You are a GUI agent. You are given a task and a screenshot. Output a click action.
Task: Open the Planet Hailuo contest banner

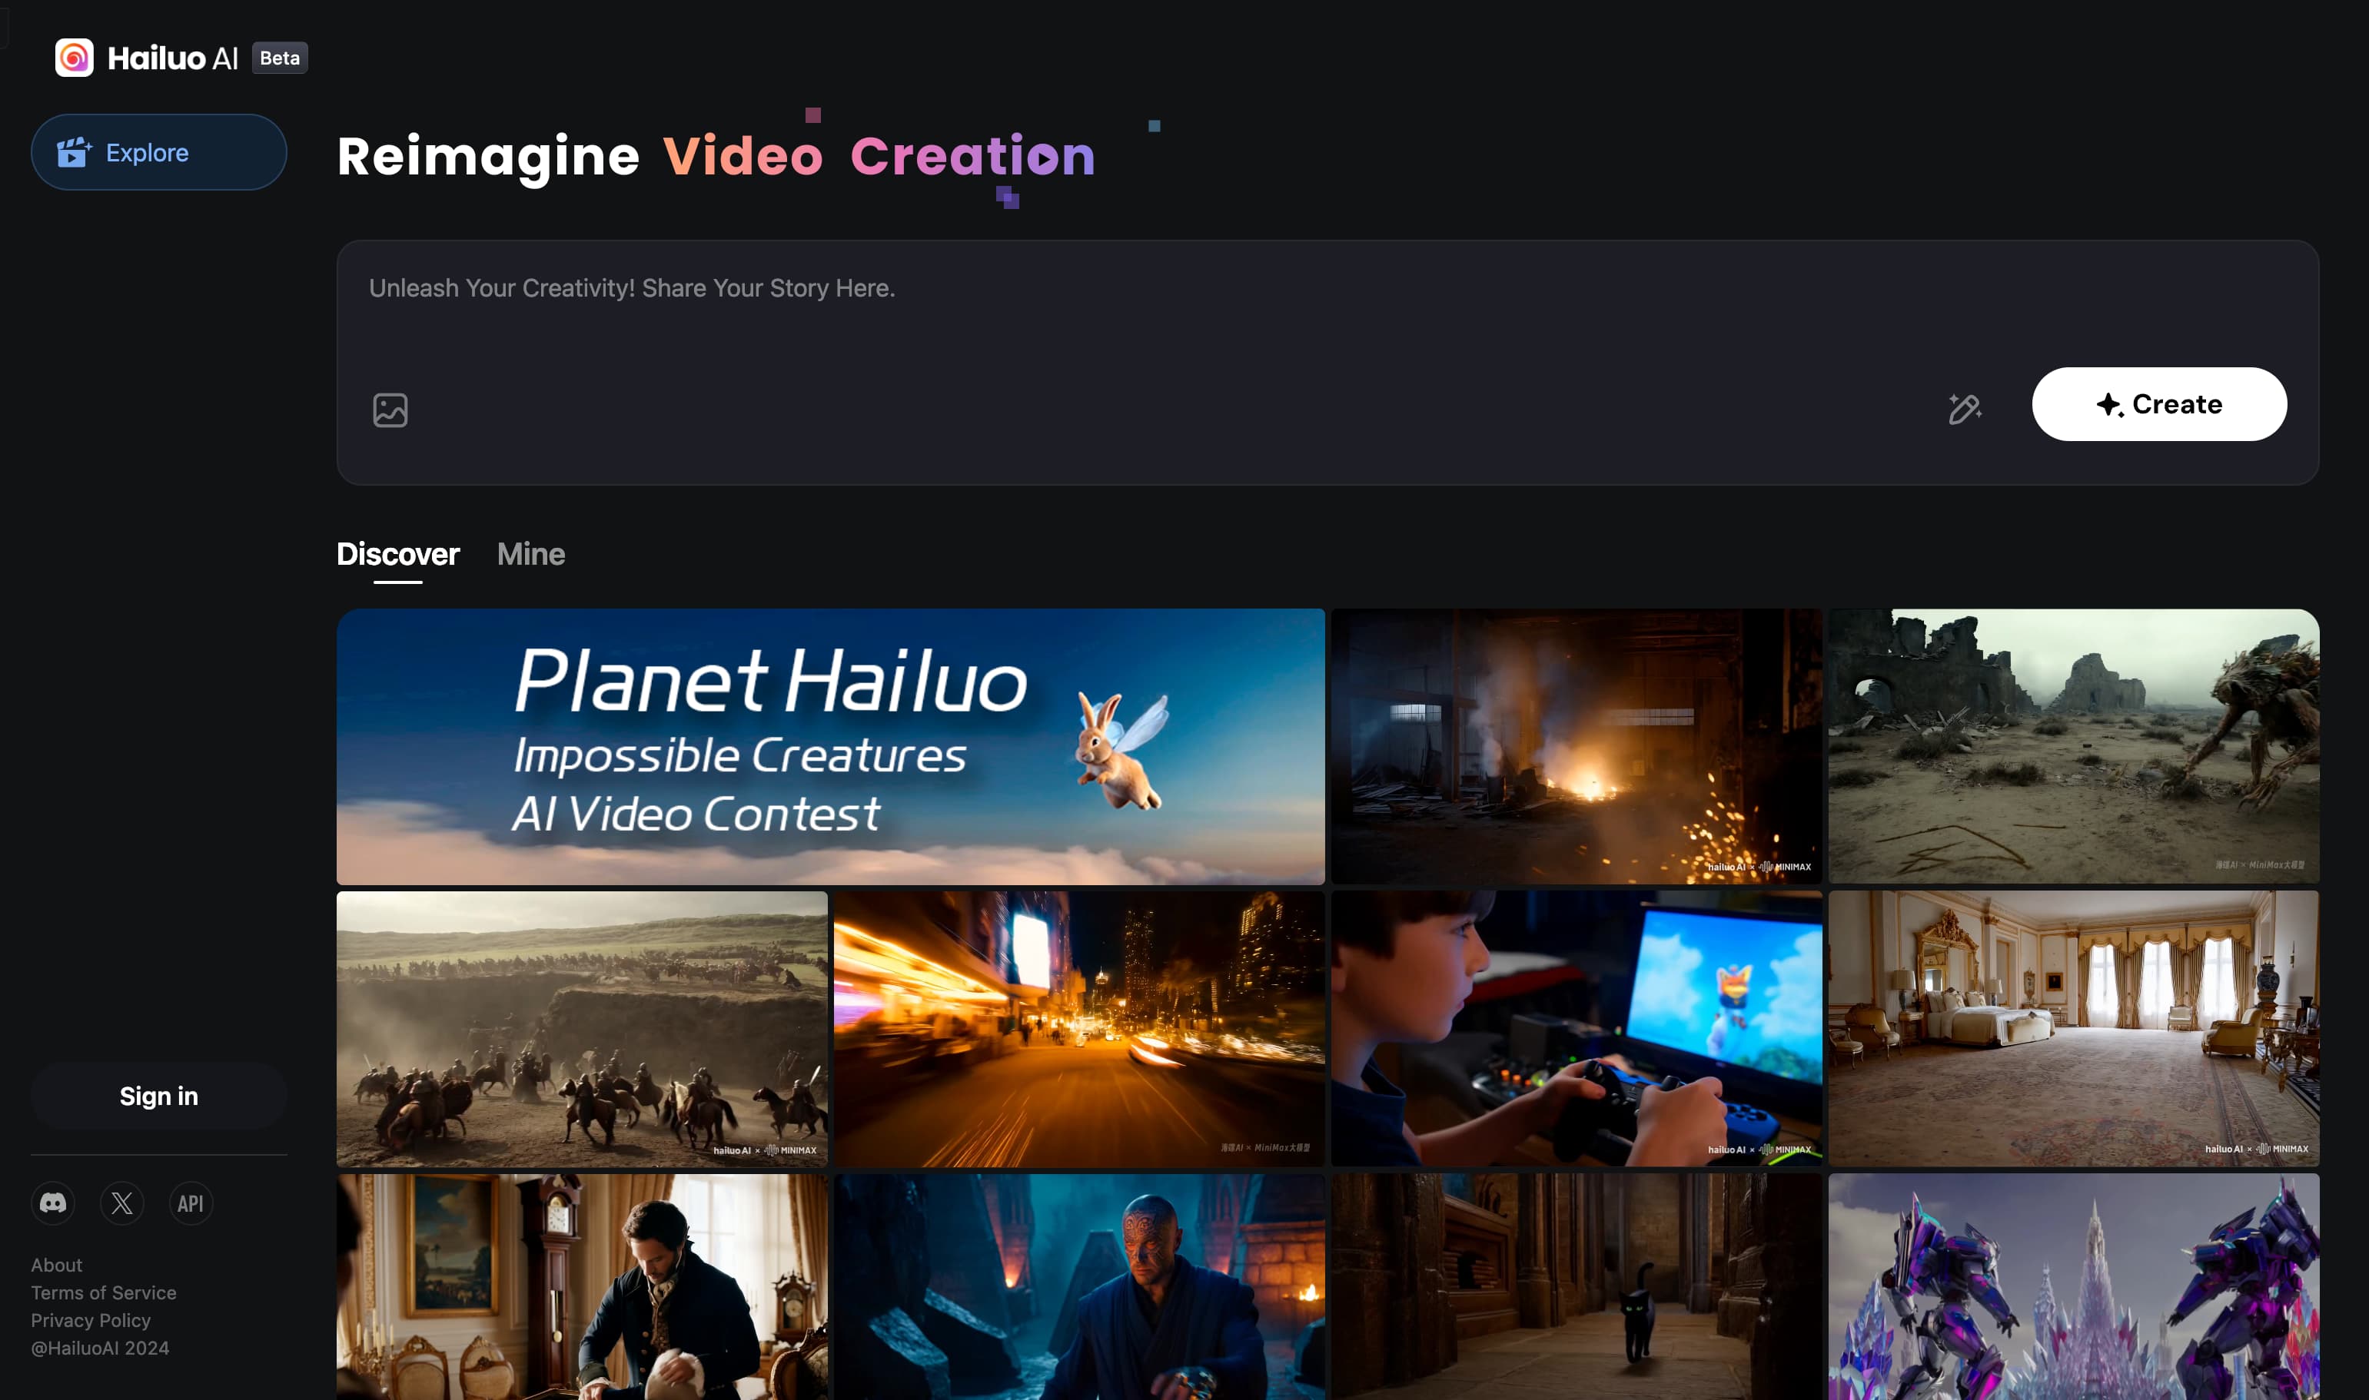pos(830,746)
